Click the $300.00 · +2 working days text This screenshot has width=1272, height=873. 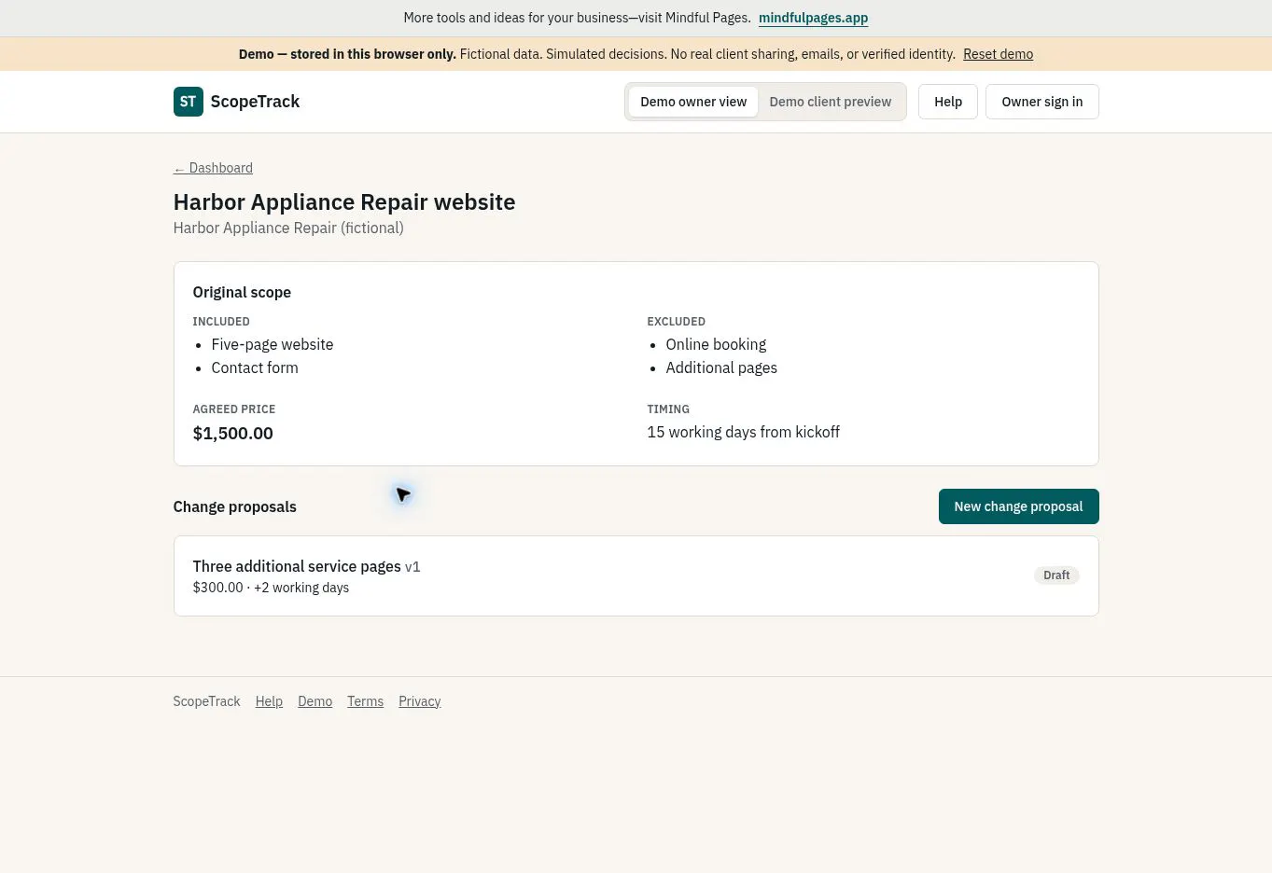[271, 588]
